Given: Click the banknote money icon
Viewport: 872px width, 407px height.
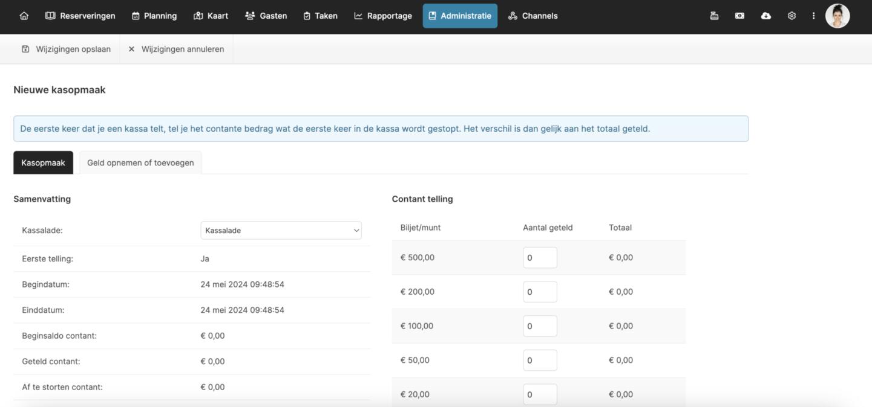Looking at the screenshot, I should 739,16.
